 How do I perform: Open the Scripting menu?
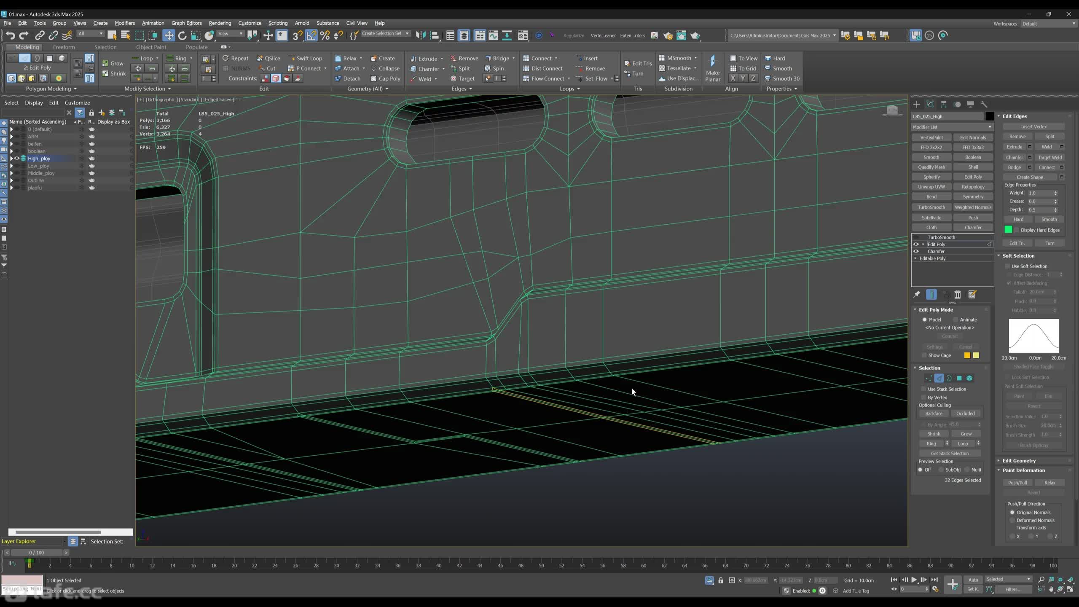(x=276, y=22)
